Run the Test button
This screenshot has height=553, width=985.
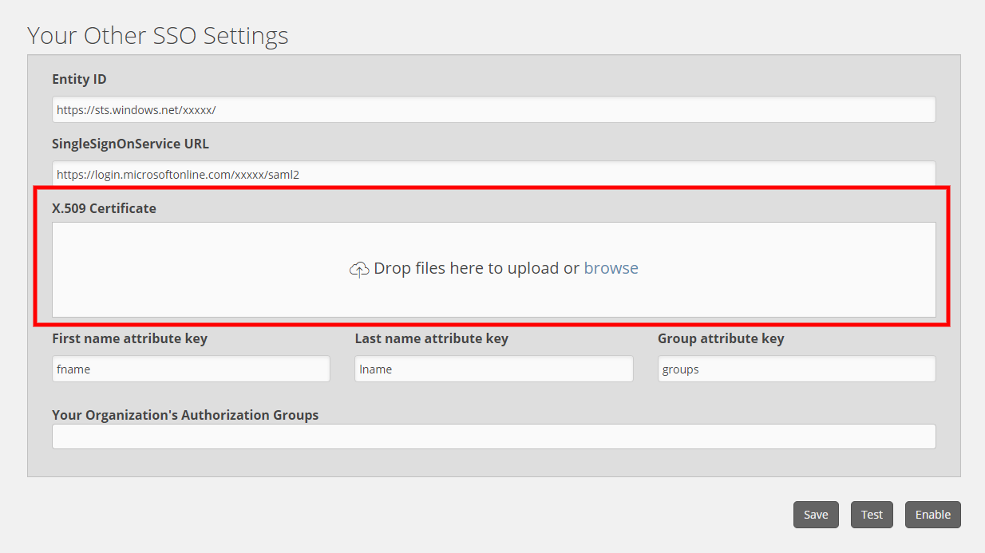[872, 515]
